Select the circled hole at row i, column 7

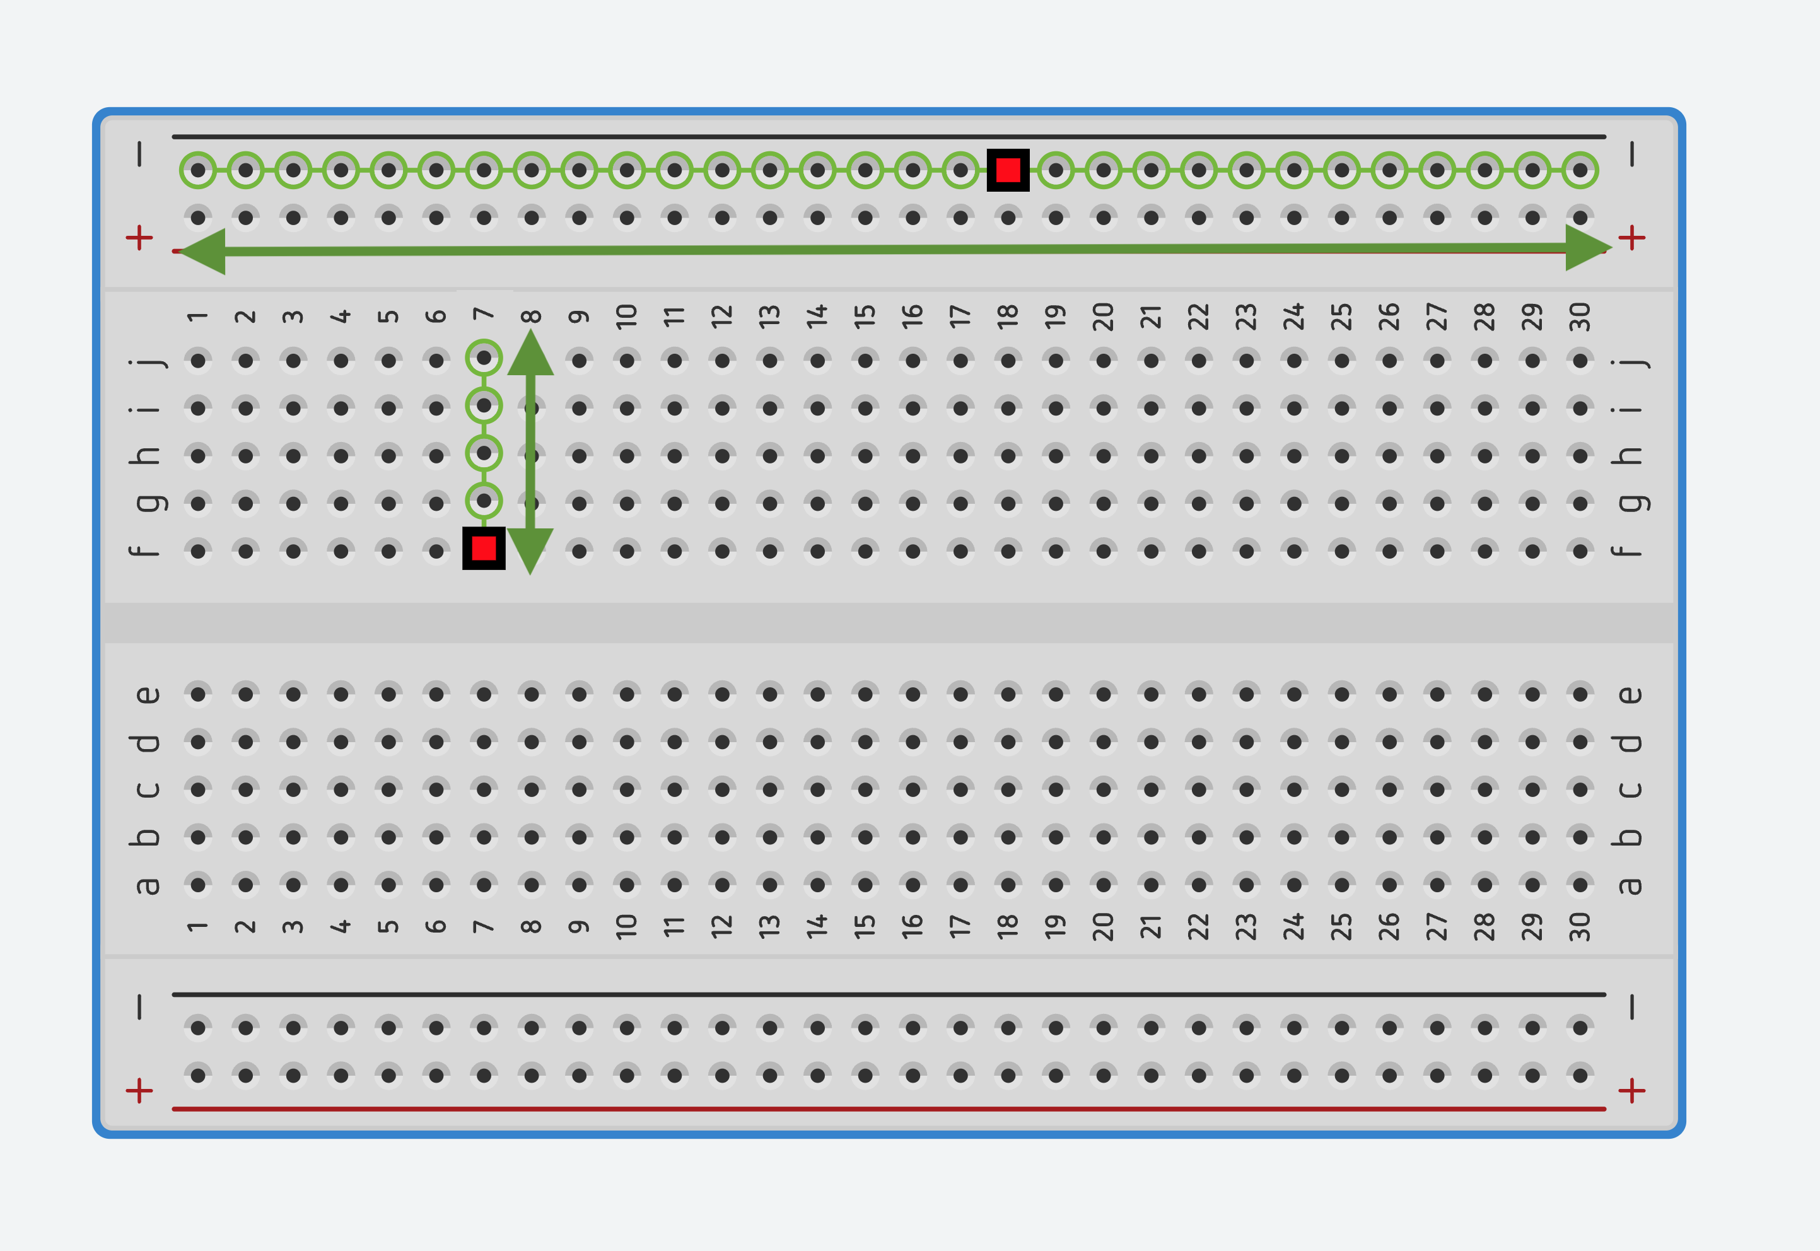coord(484,406)
